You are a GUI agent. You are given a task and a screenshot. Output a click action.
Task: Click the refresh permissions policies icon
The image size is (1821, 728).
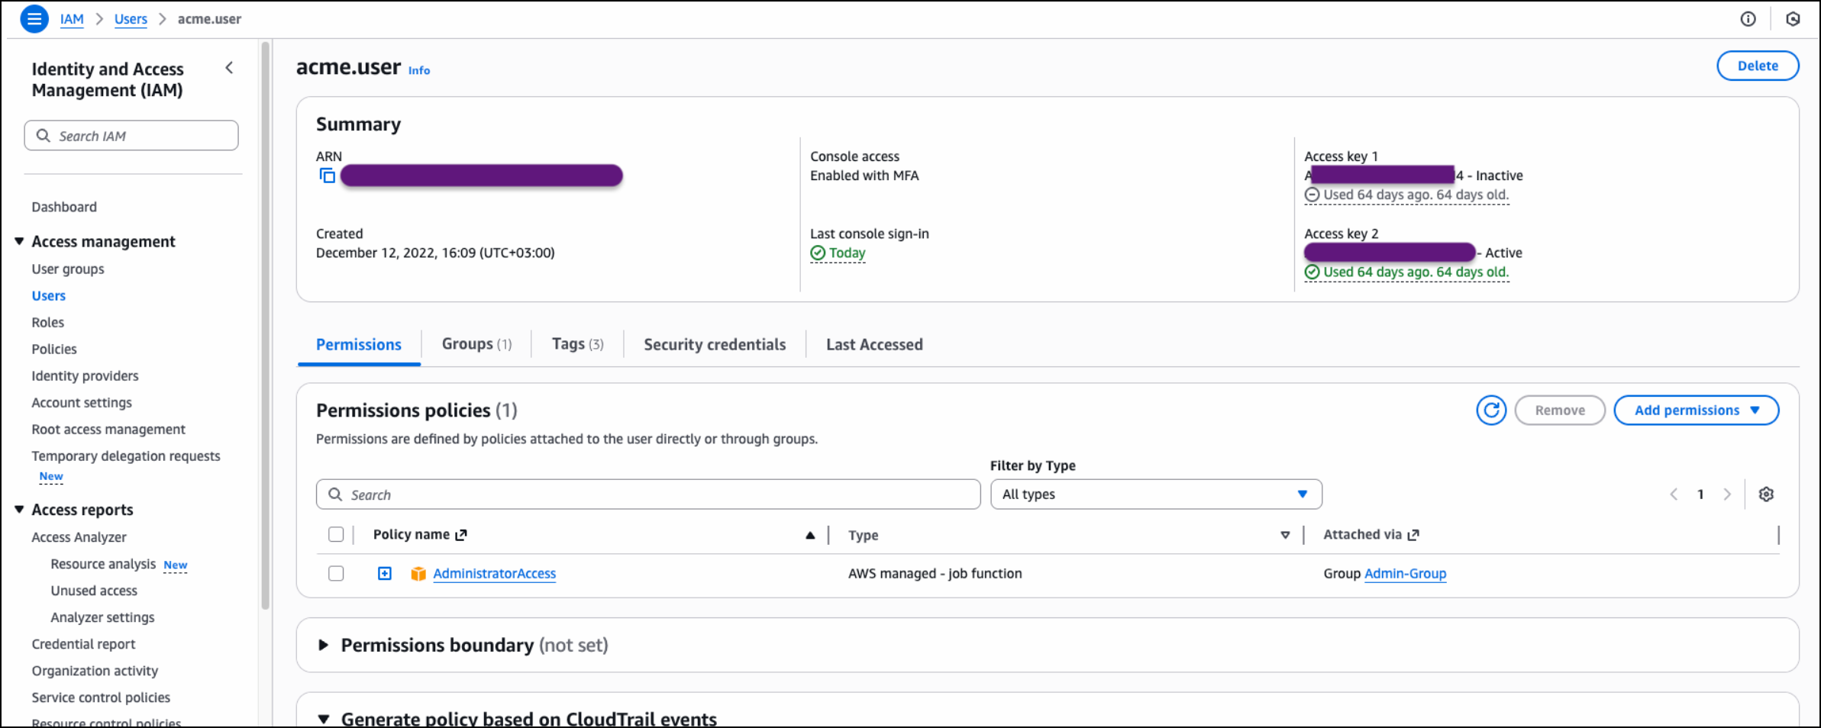[1490, 411]
